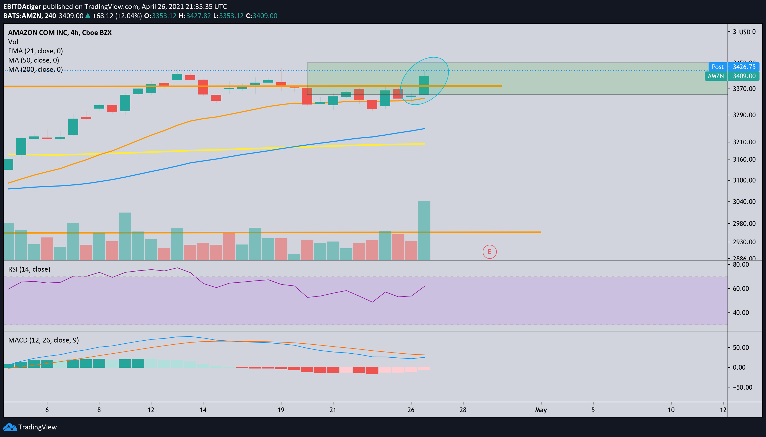Click the EBITDAtiger author name
This screenshot has height=437, width=766.
[x=22, y=6]
